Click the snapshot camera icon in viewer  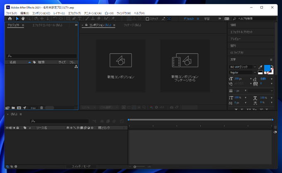pyautogui.click(x=172, y=107)
